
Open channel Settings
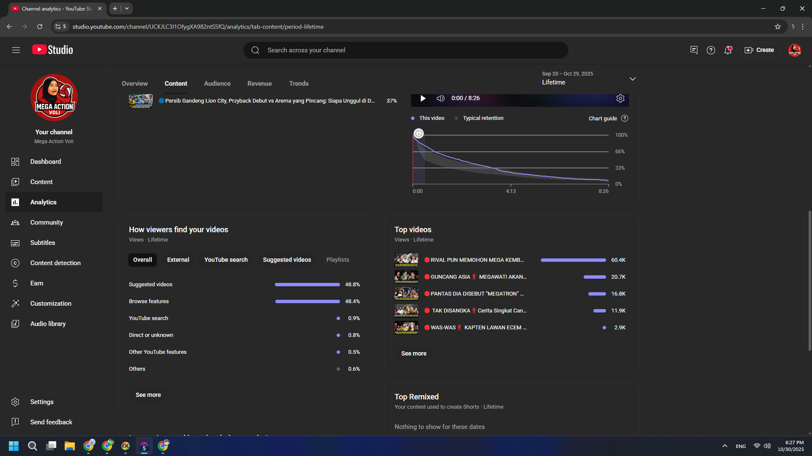tap(54, 402)
